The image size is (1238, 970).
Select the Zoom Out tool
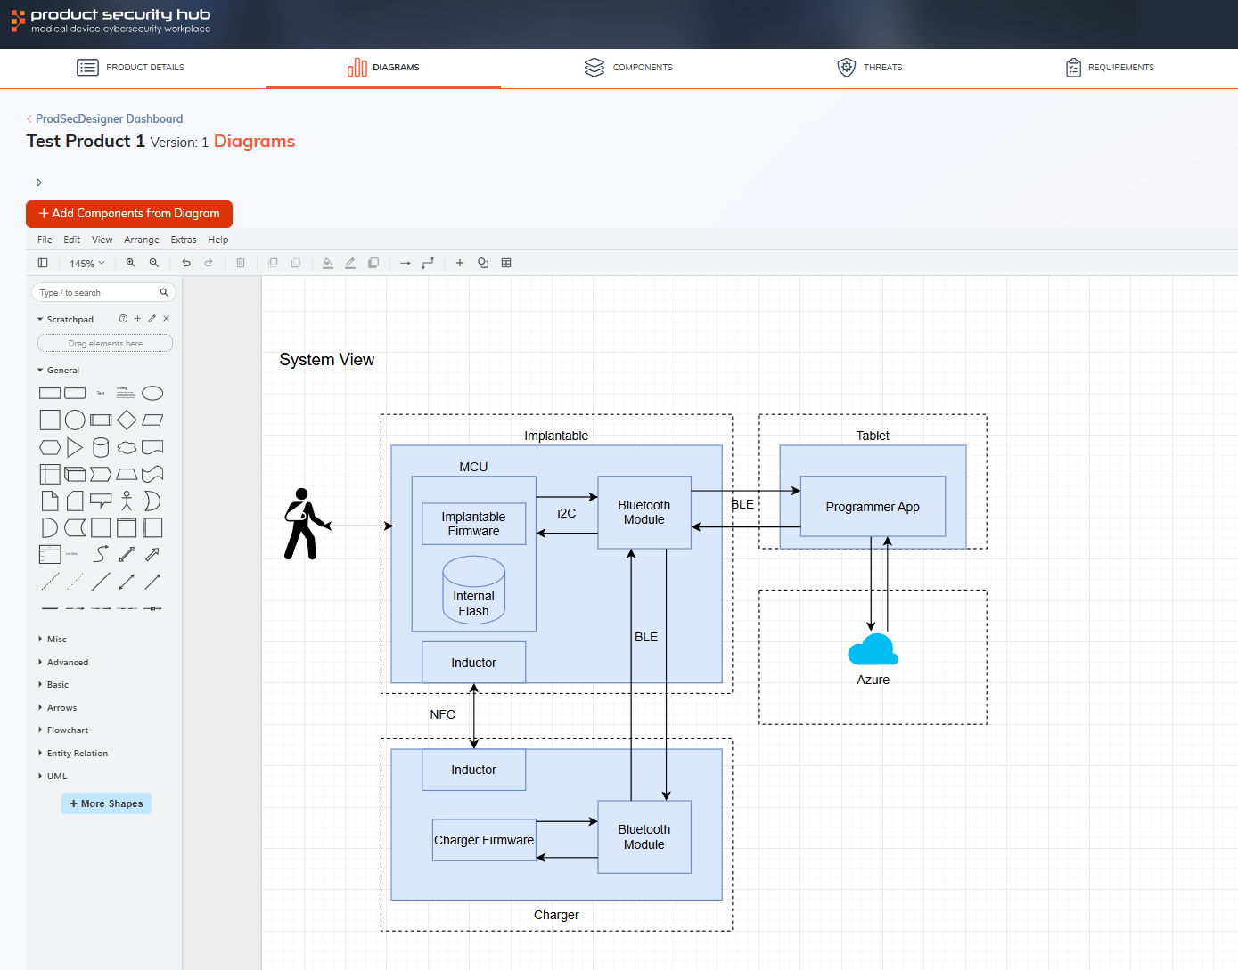tap(153, 263)
